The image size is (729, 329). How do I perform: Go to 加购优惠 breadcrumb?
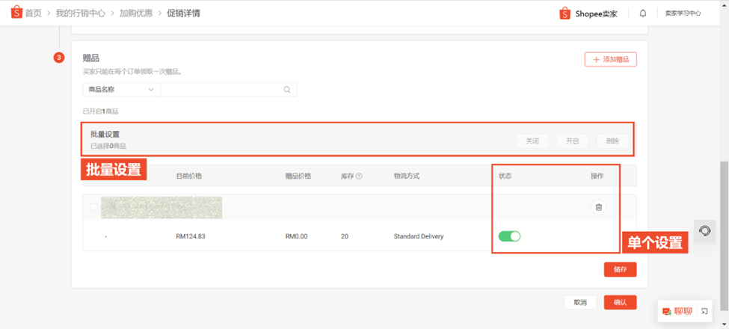(136, 13)
